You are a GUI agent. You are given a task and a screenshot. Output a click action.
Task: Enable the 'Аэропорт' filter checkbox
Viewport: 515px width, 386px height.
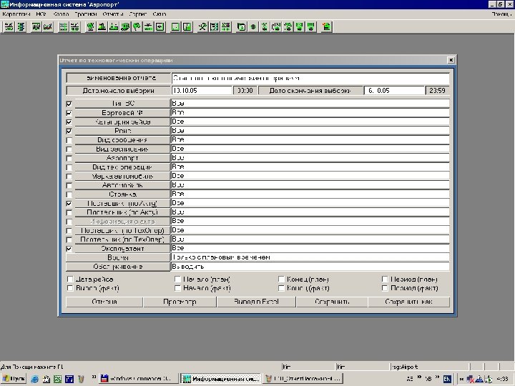coord(69,158)
